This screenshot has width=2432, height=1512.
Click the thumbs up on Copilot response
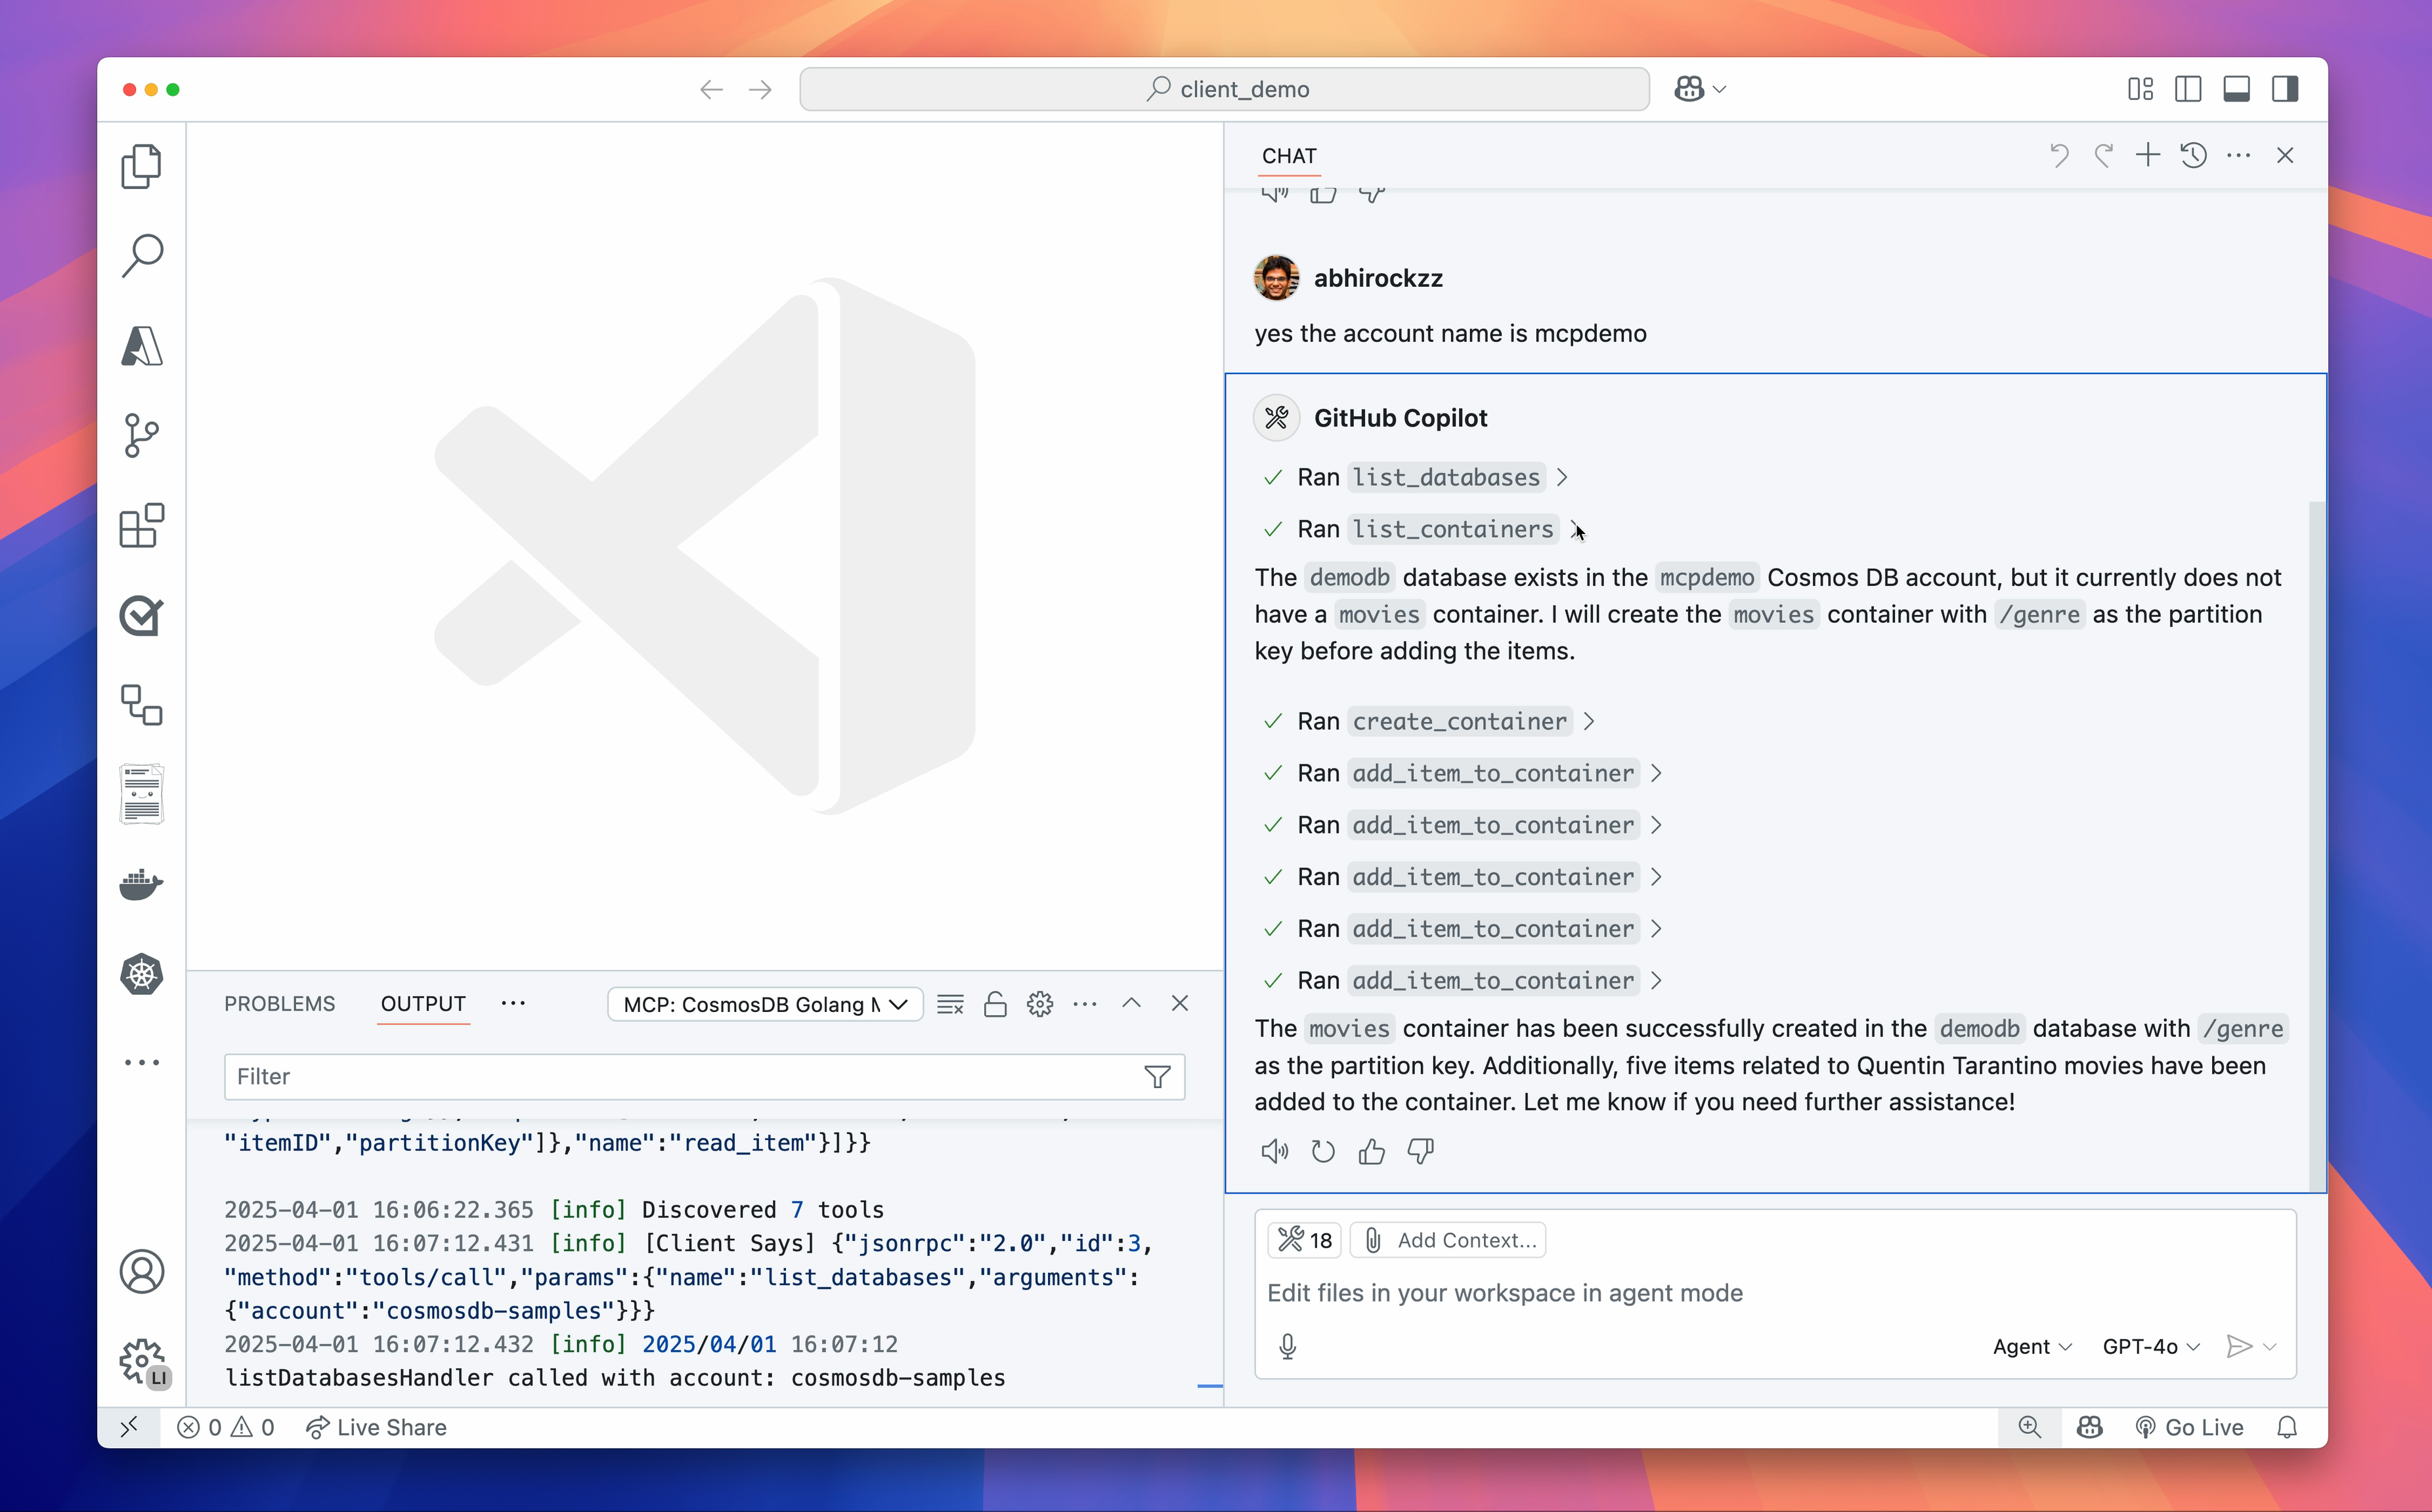tap(1372, 1152)
